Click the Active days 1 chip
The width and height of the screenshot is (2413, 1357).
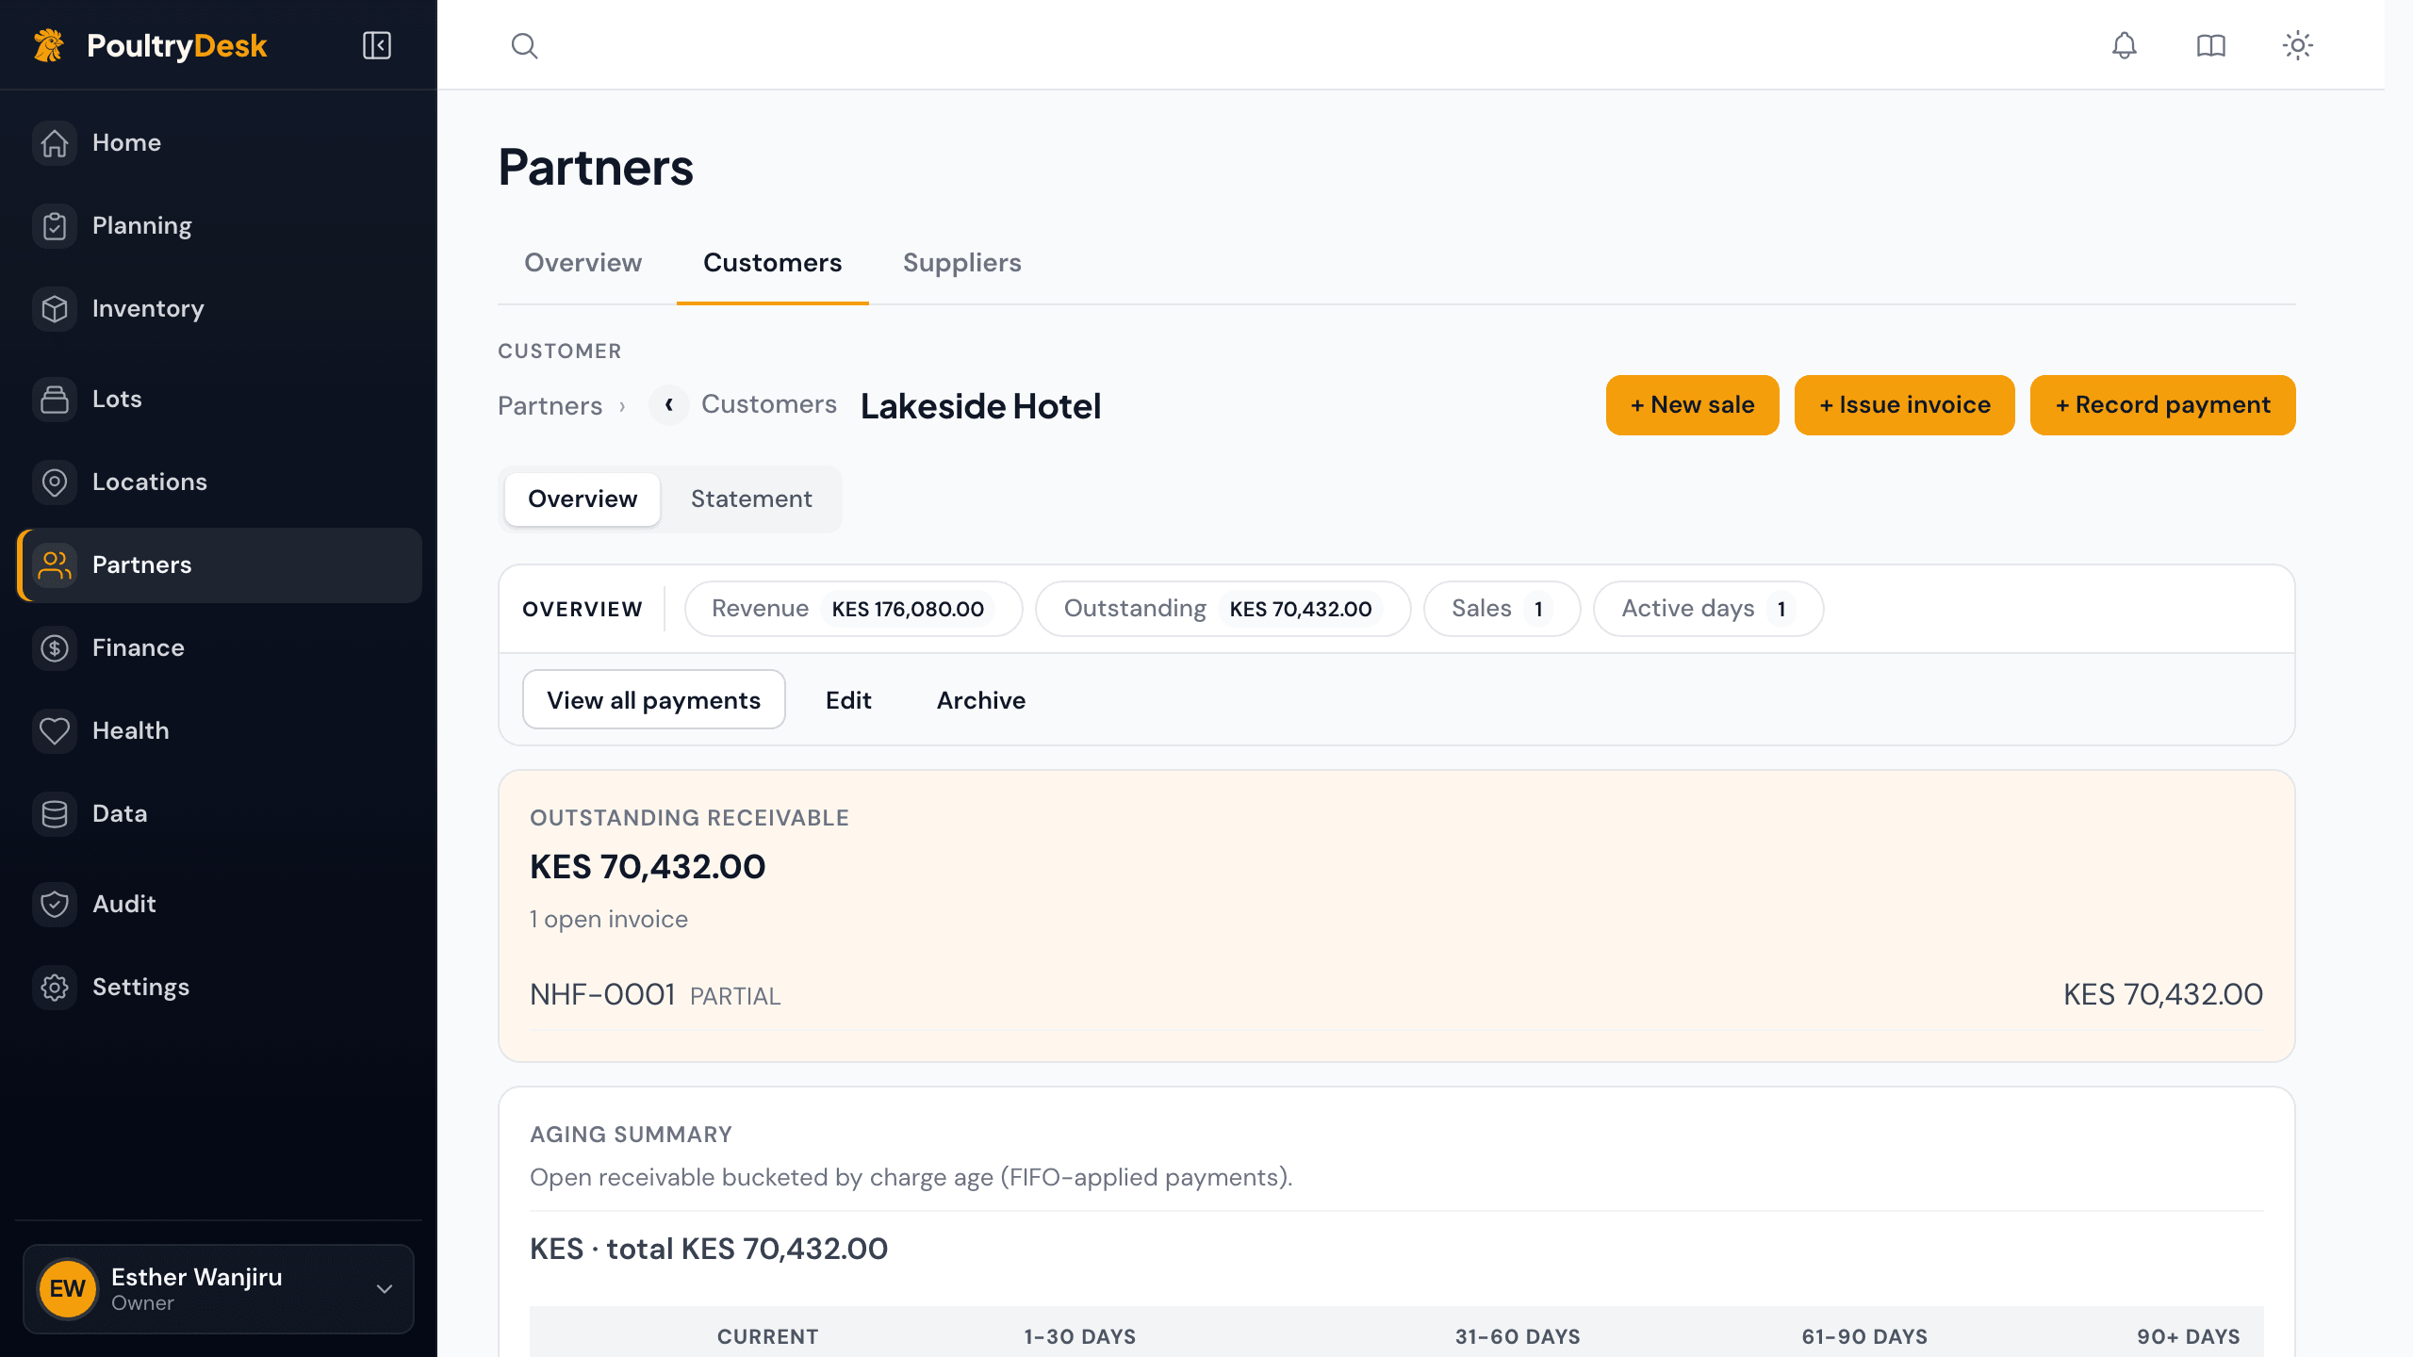1708,609
